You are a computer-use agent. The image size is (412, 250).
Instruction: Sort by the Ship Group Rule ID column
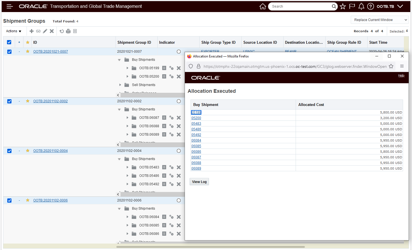tap(344, 42)
